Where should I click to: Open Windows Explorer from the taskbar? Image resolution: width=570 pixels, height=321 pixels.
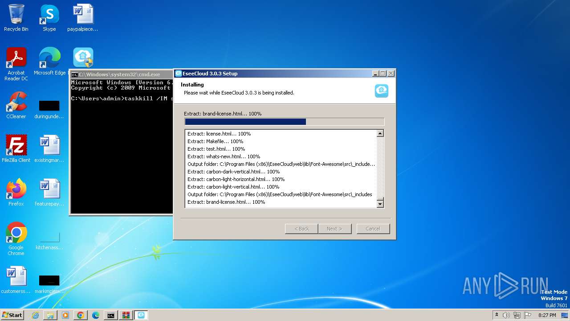[x=50, y=315]
